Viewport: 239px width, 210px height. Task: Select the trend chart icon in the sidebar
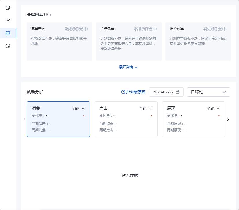(8, 20)
